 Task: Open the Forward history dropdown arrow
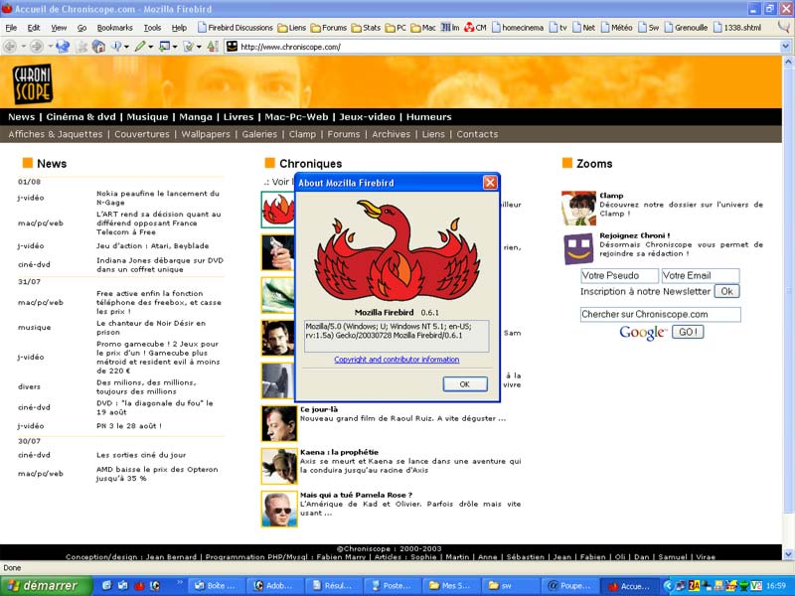[51, 47]
